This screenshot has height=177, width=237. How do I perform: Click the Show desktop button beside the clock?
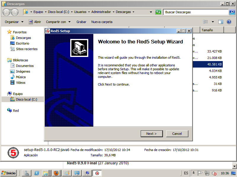pyautogui.click(x=233, y=173)
